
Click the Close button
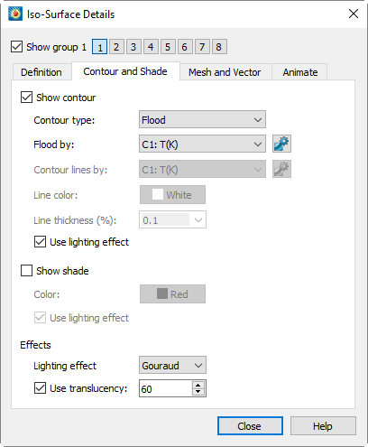[x=250, y=426]
